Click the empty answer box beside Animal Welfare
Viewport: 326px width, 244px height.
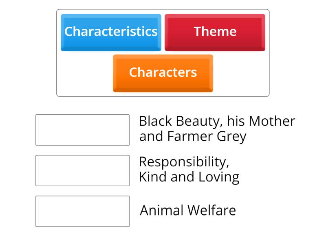(82, 210)
